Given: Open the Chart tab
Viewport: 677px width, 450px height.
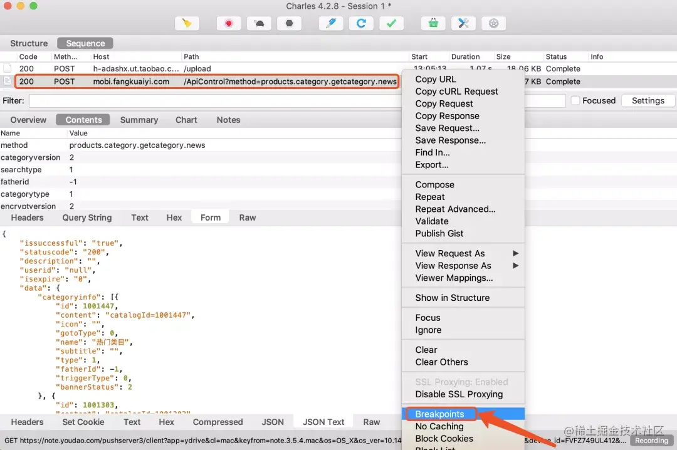Looking at the screenshot, I should [x=186, y=120].
